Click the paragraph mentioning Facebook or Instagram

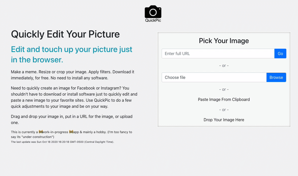(74, 97)
